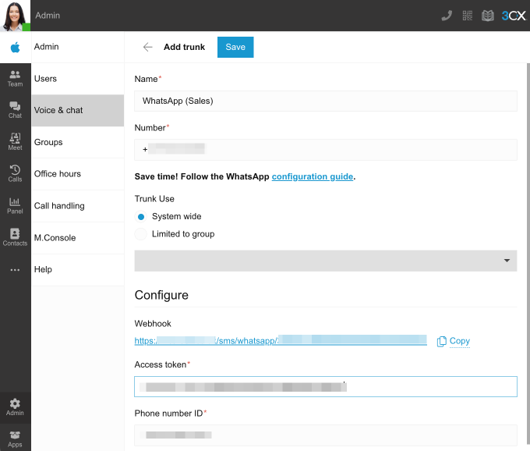530x451 pixels.
Task: Click the 3CX logo
Action: tap(514, 16)
